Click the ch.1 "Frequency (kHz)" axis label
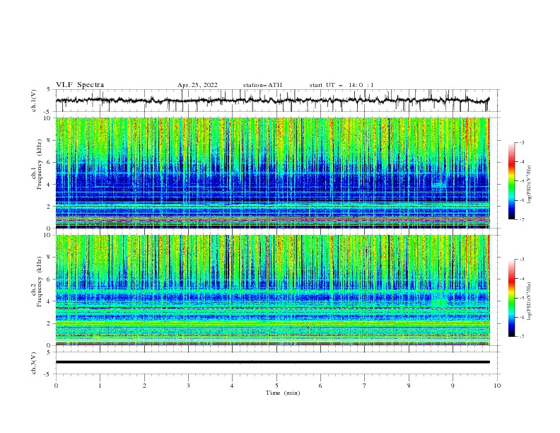The image size is (560, 433). coord(40,164)
